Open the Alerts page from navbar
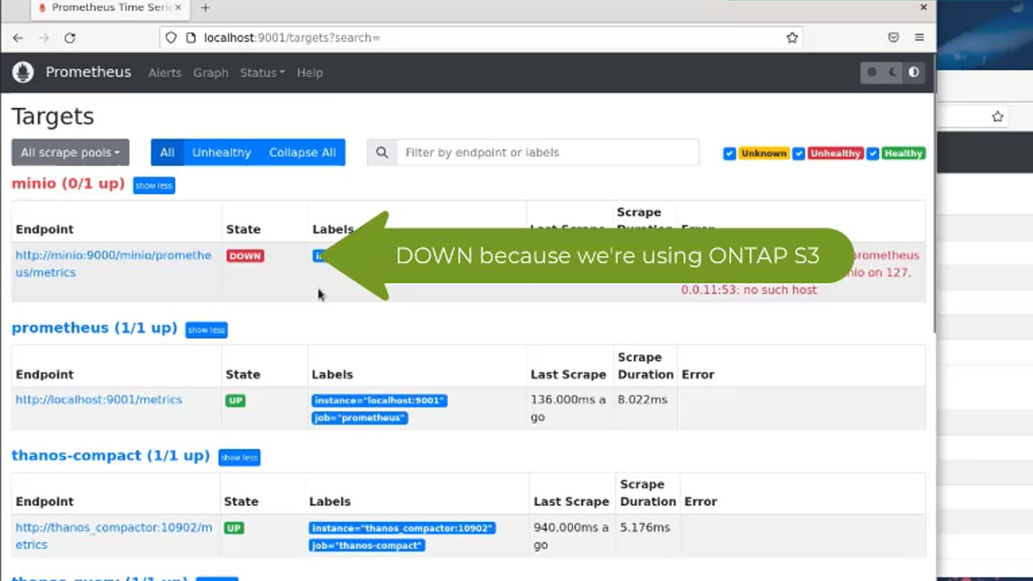This screenshot has width=1033, height=581. point(165,73)
